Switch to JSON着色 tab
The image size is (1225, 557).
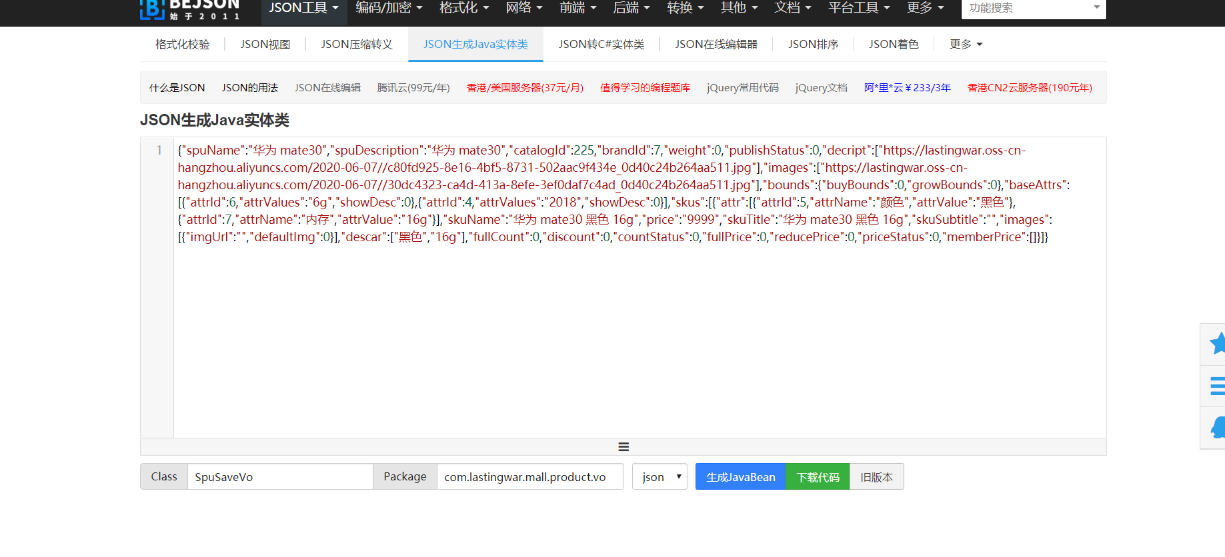point(894,44)
